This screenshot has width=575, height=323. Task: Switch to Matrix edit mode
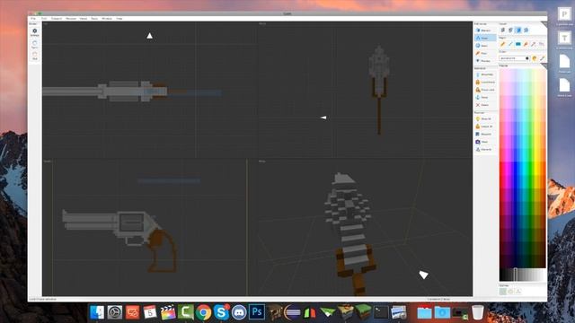tap(485, 31)
